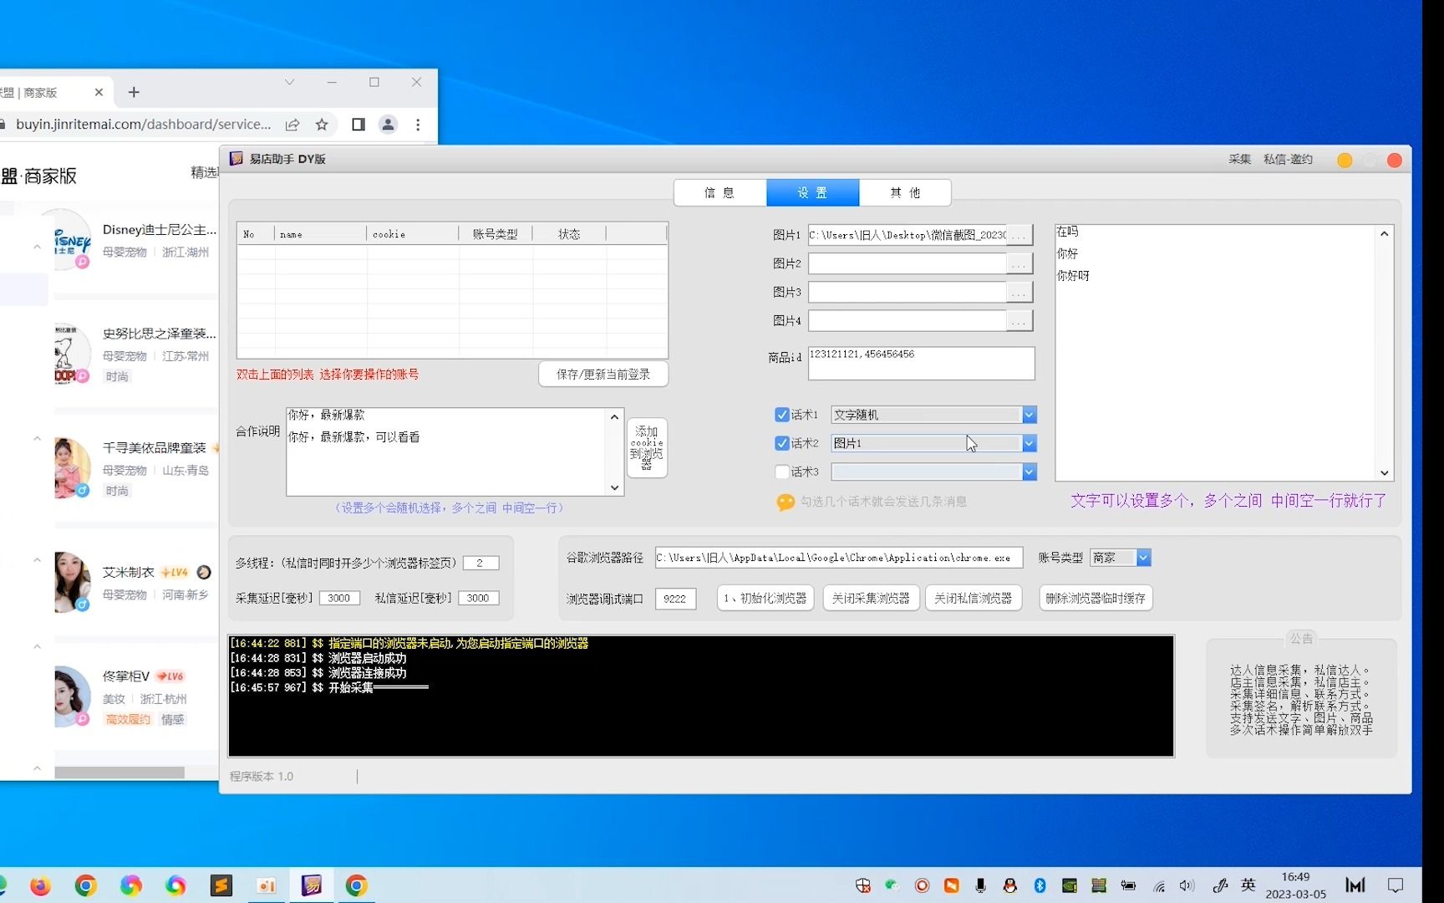Click the 私信延迟 value field

[478, 598]
